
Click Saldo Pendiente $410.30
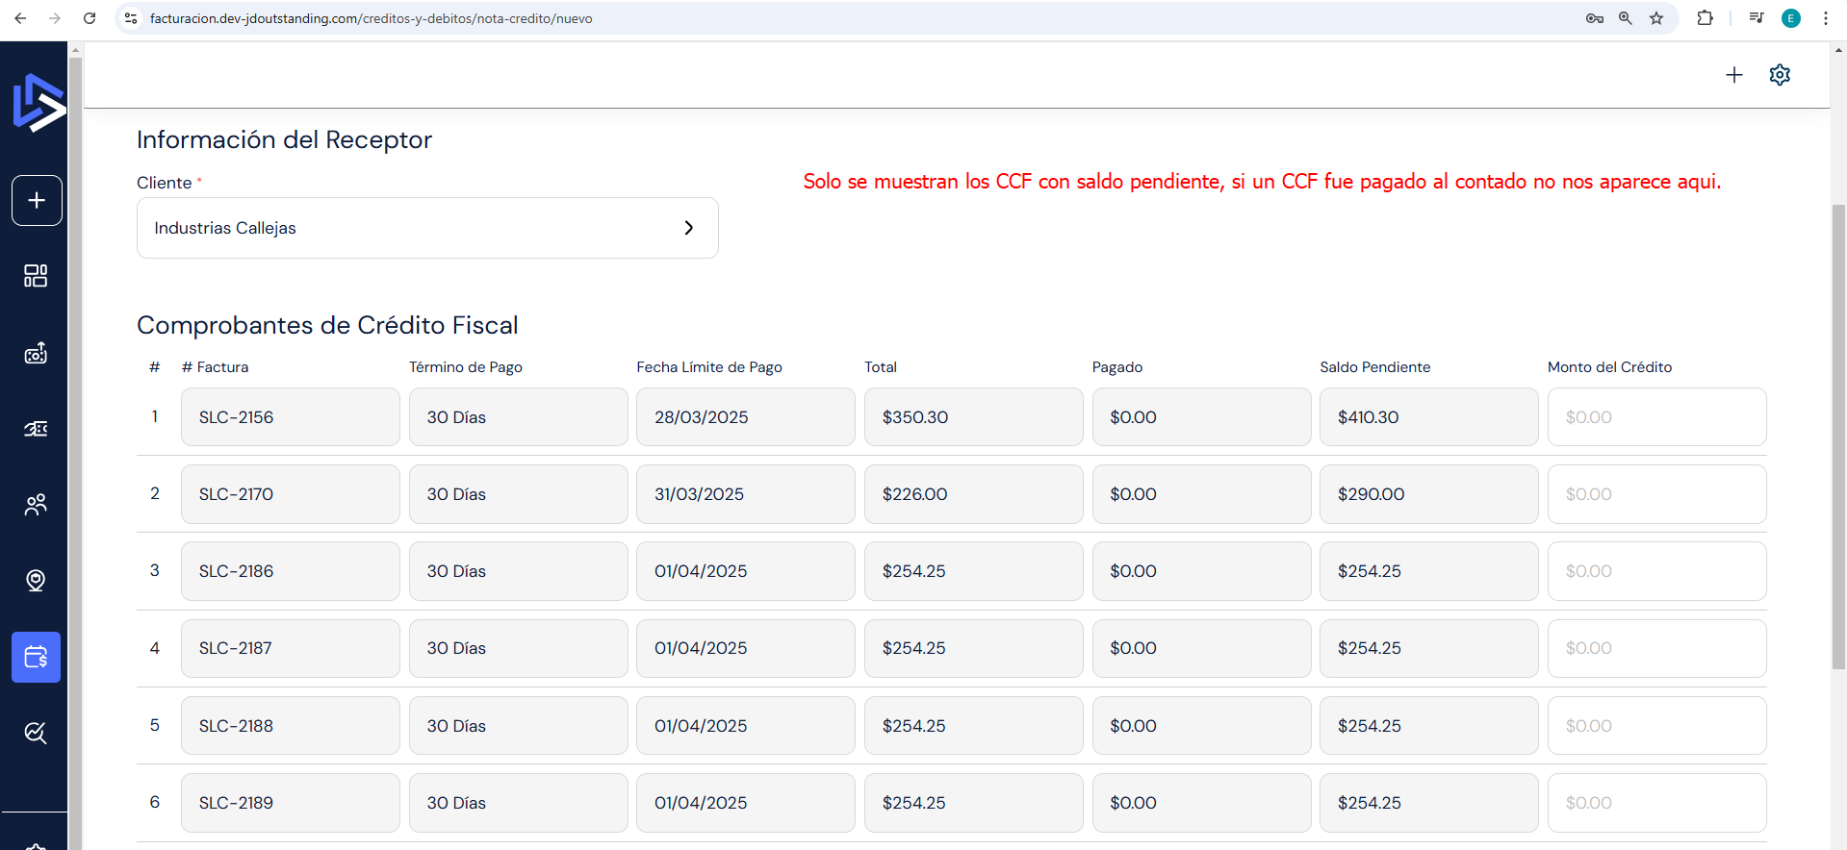click(1428, 417)
